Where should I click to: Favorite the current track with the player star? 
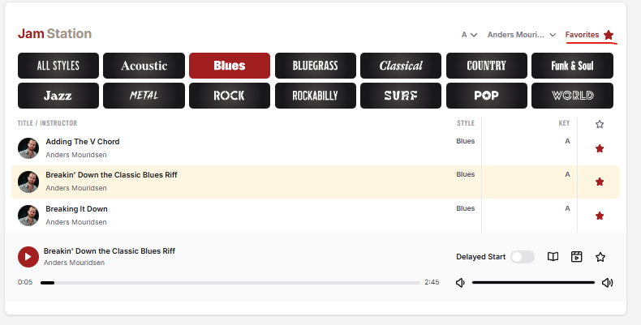tap(600, 257)
